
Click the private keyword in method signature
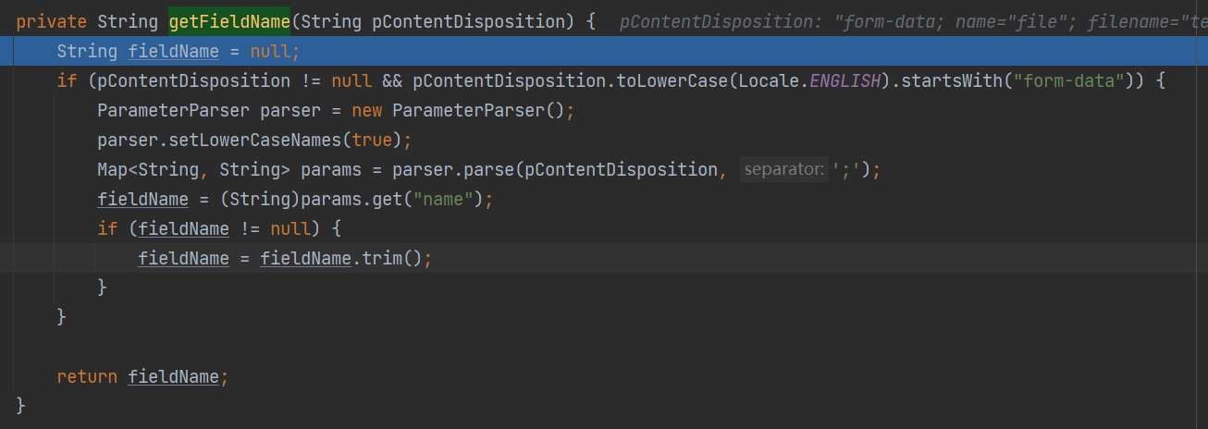coord(52,20)
